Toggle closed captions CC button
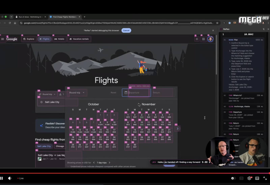This screenshot has height=185, width=270. [x=241, y=178]
